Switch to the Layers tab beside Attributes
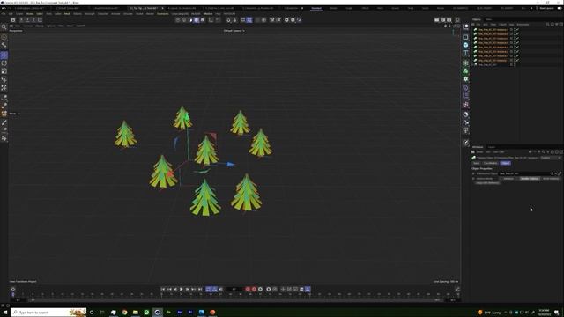This screenshot has height=317, width=564. [x=492, y=147]
